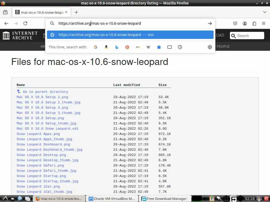
Task: Search history using the clock icon
Action: [x=180, y=47]
